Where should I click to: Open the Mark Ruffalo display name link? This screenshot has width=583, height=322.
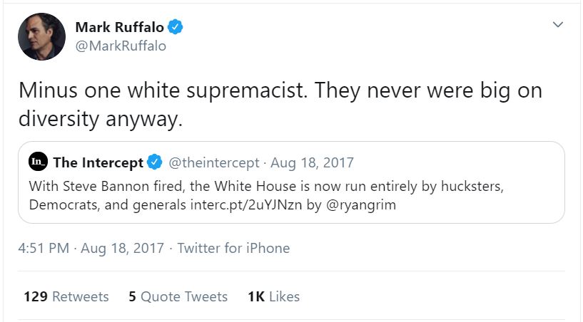click(119, 28)
